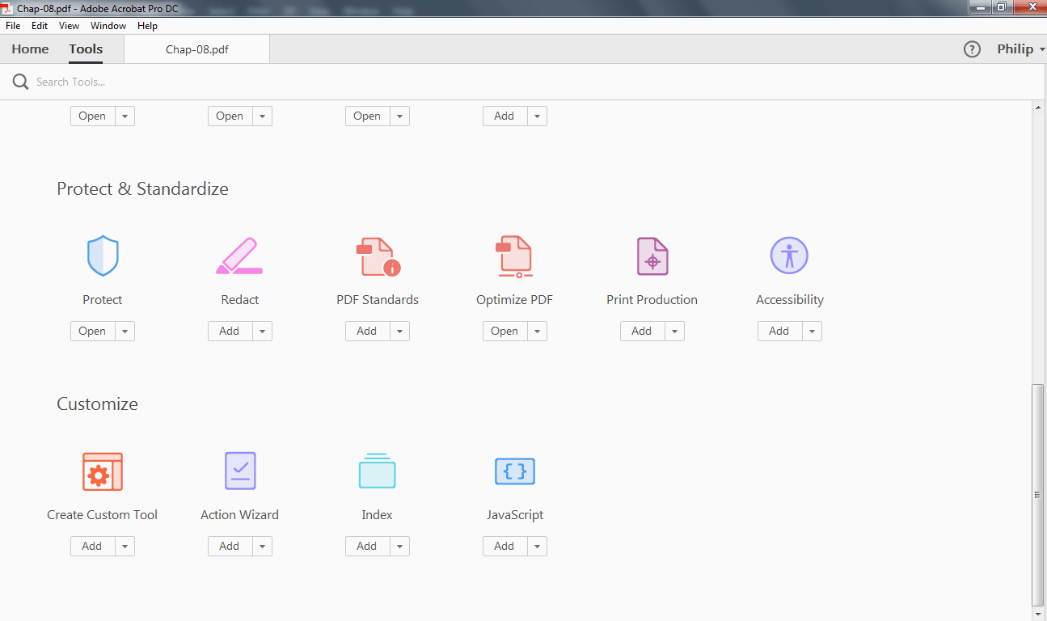Expand dropdown arrow next to Protect Open
1047x621 pixels.
pos(125,332)
